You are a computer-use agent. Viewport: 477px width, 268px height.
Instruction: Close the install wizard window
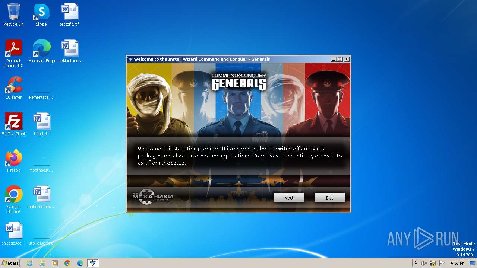point(347,59)
